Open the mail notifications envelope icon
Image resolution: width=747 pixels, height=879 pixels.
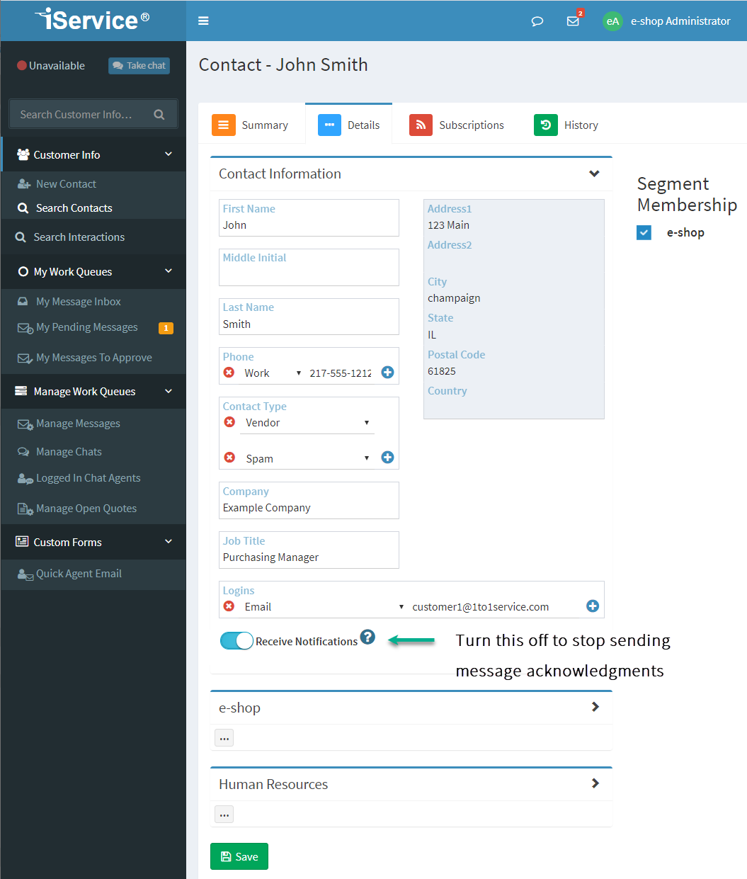574,21
